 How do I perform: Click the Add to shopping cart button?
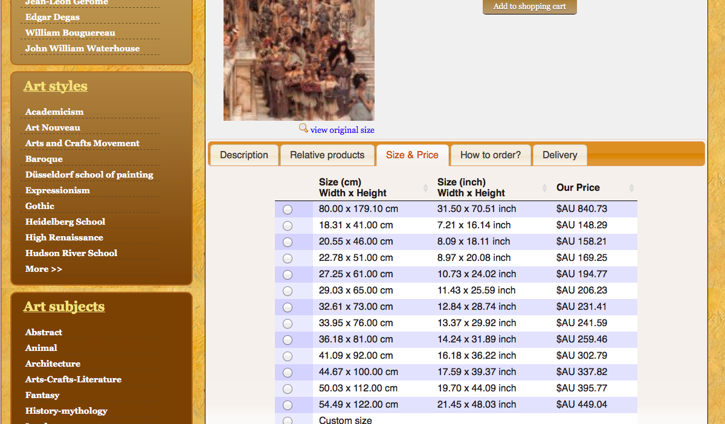pyautogui.click(x=529, y=7)
